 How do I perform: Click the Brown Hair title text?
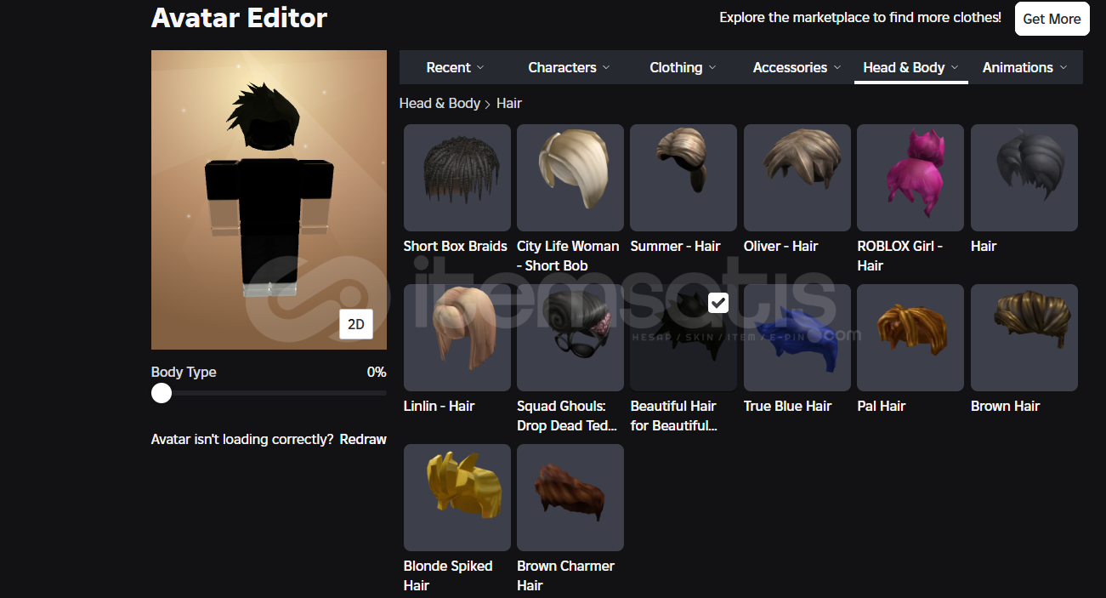coord(1005,406)
